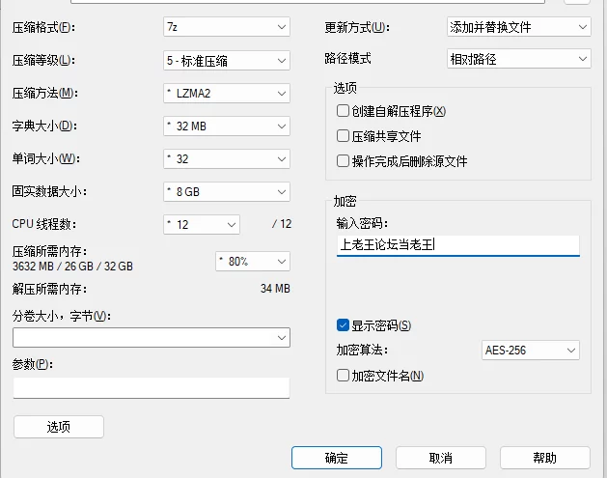
Task: Enable 操作完成后删除源文件 checkbox
Action: [344, 161]
